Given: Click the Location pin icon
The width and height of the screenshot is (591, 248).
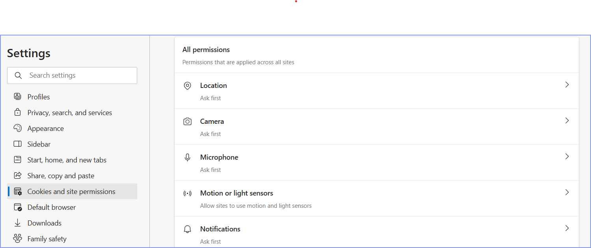Looking at the screenshot, I should (187, 85).
